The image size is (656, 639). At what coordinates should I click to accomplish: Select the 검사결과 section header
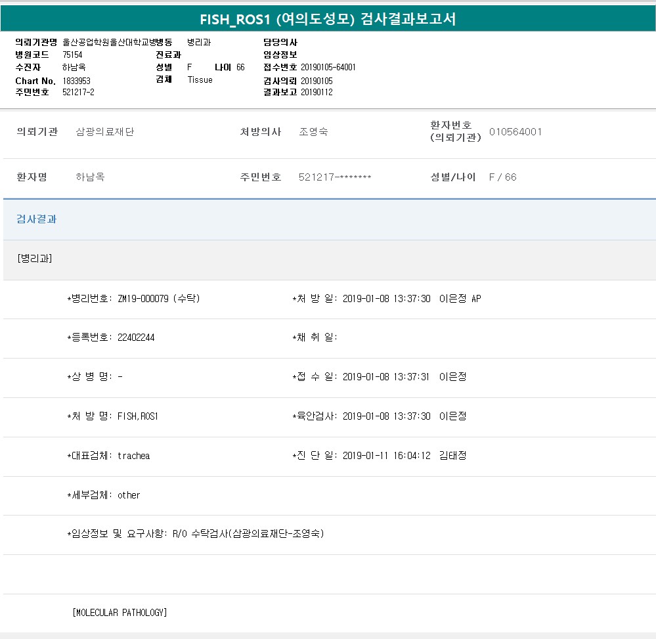coord(37,219)
